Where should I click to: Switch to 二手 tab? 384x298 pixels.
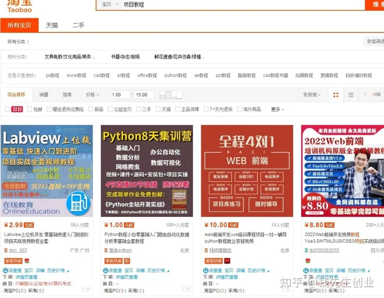(78, 25)
